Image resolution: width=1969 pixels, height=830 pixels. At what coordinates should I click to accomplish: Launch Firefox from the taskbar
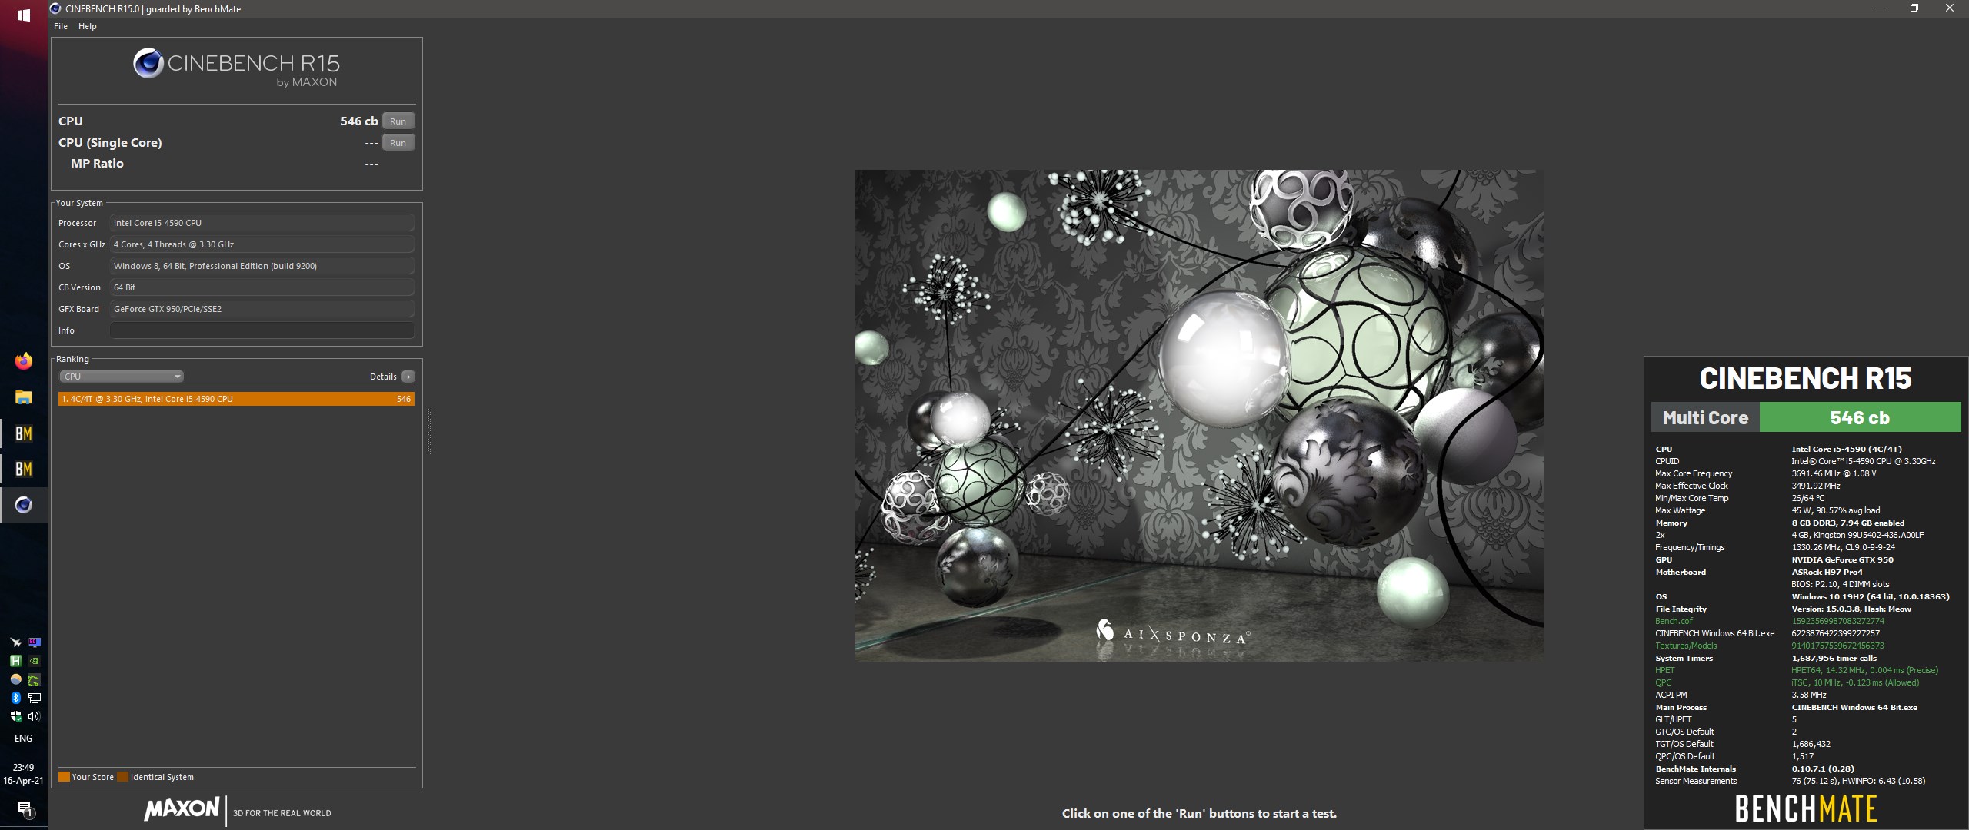(24, 360)
